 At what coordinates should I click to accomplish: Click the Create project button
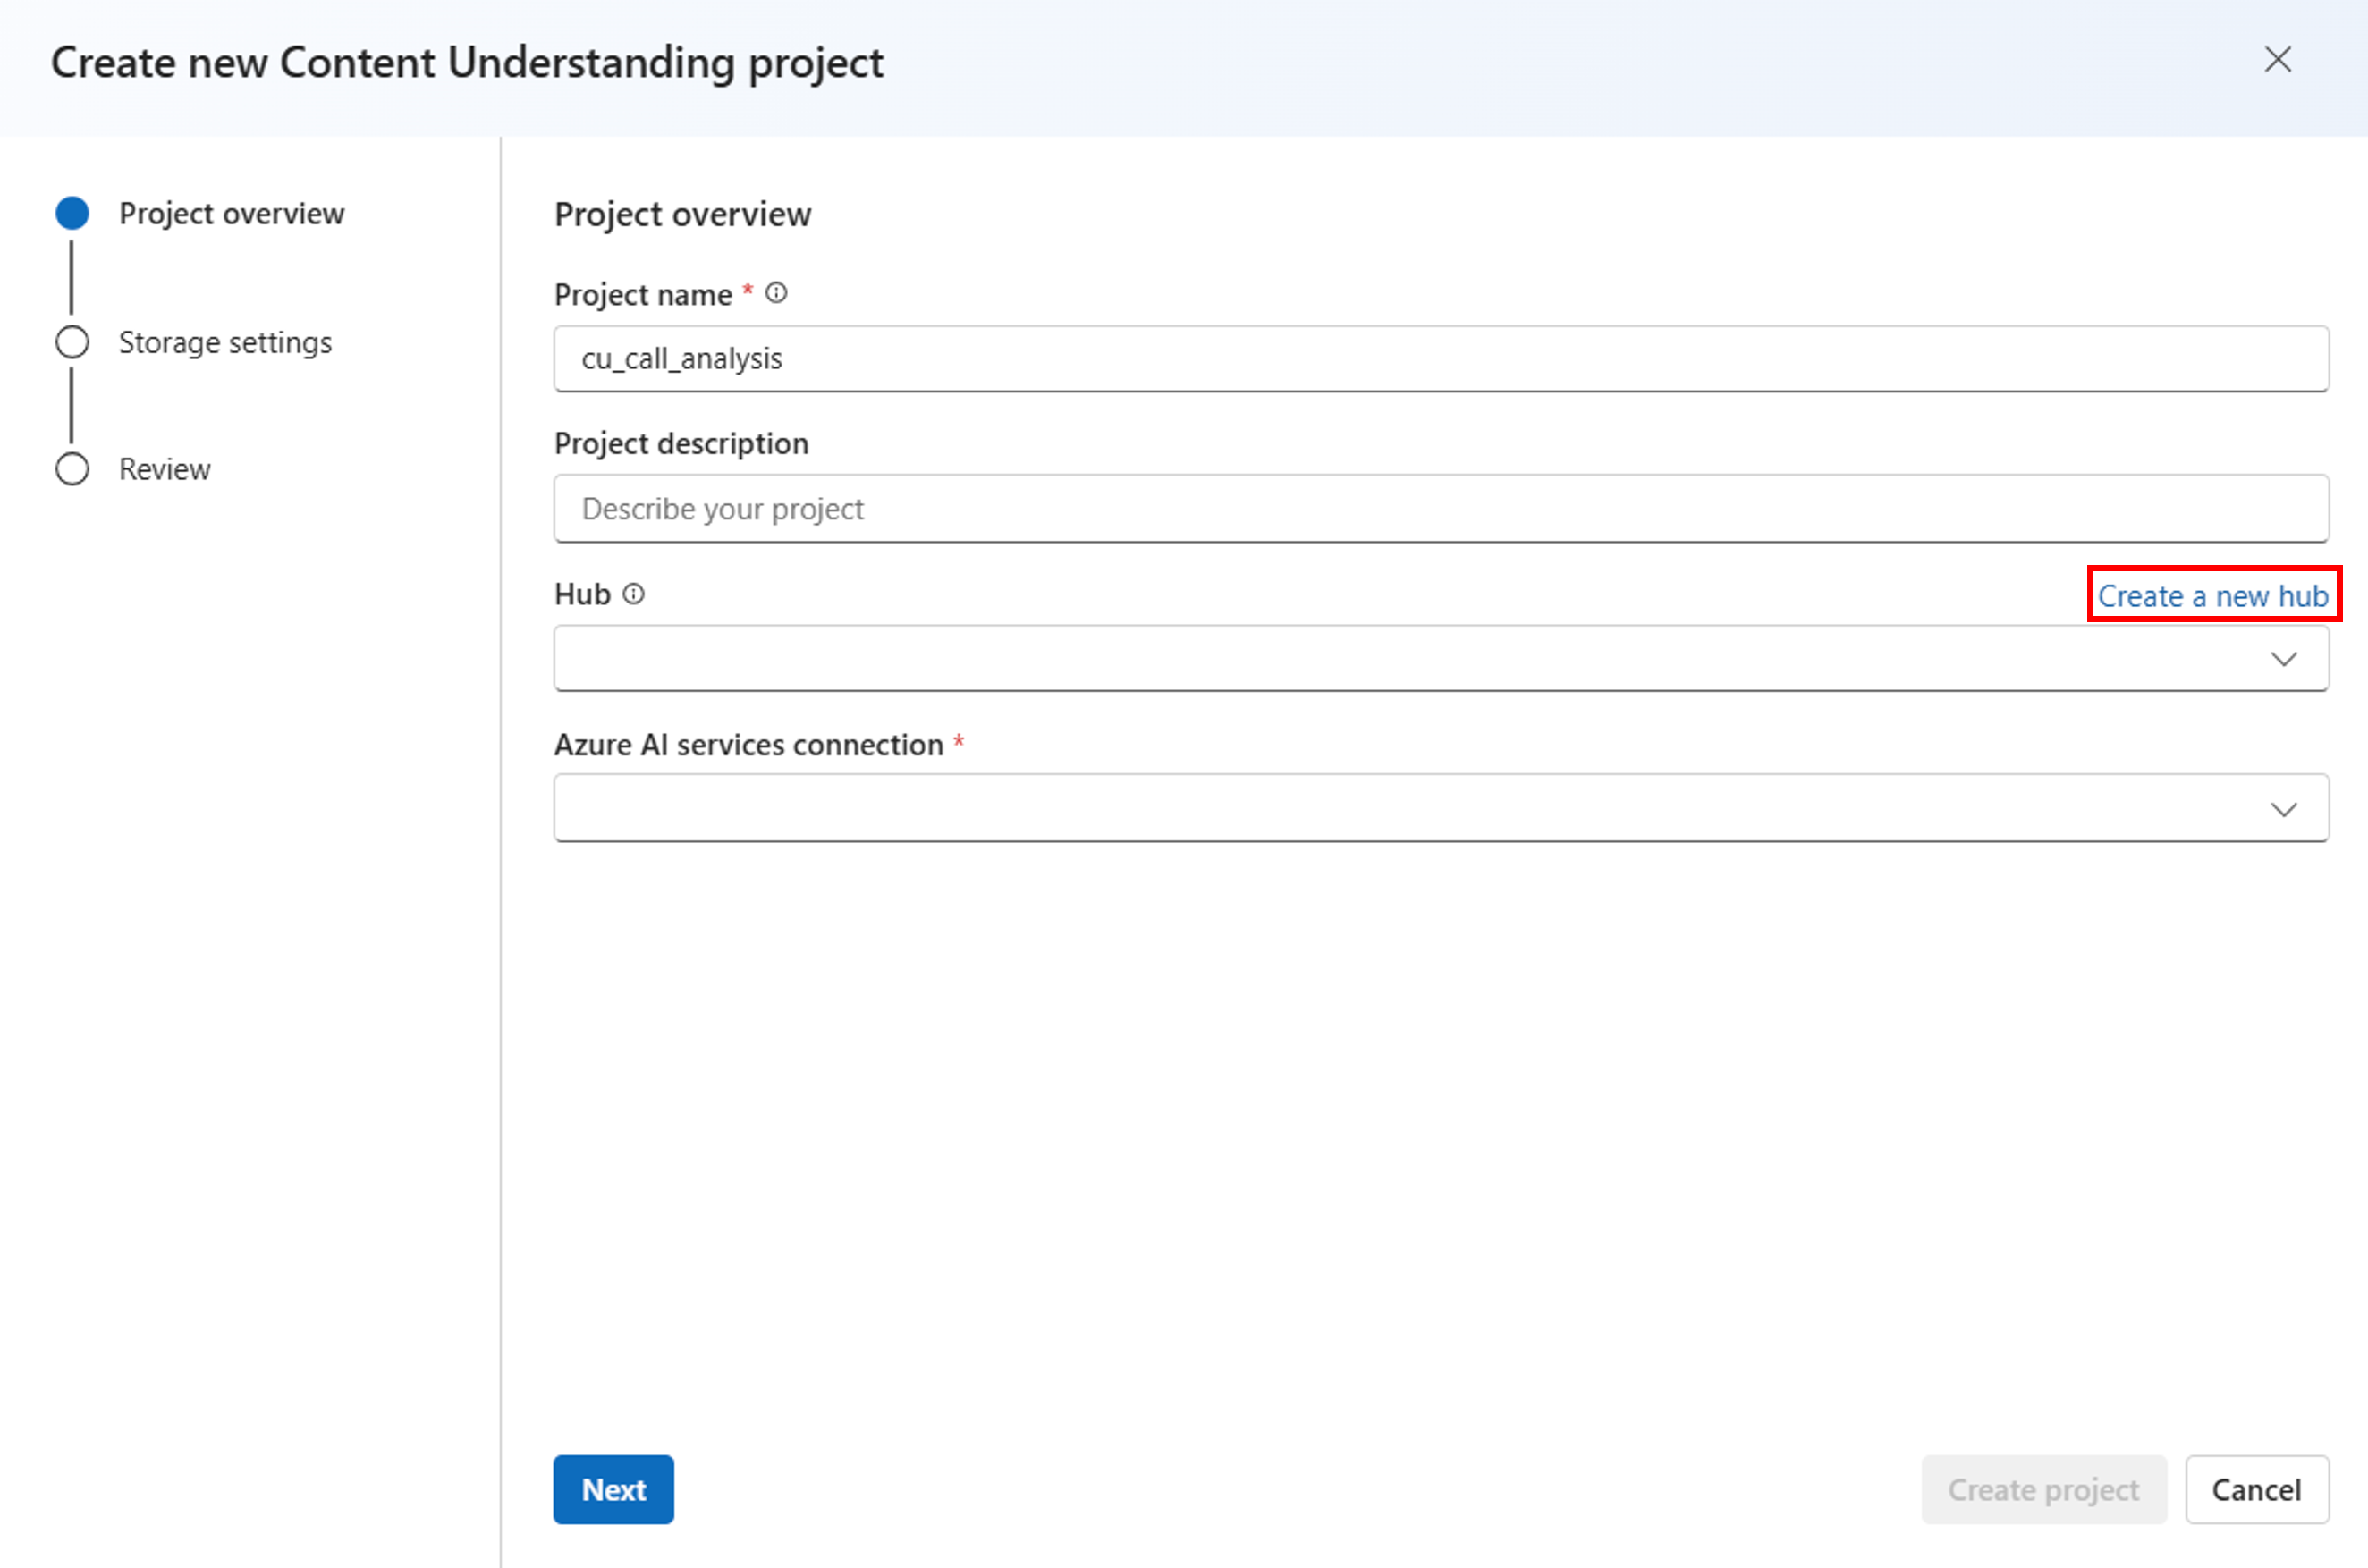2044,1489
